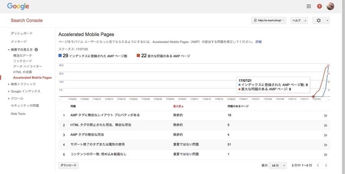This screenshot has width=345, height=174.
Task: Go to the previous results page
Action: point(318,165)
